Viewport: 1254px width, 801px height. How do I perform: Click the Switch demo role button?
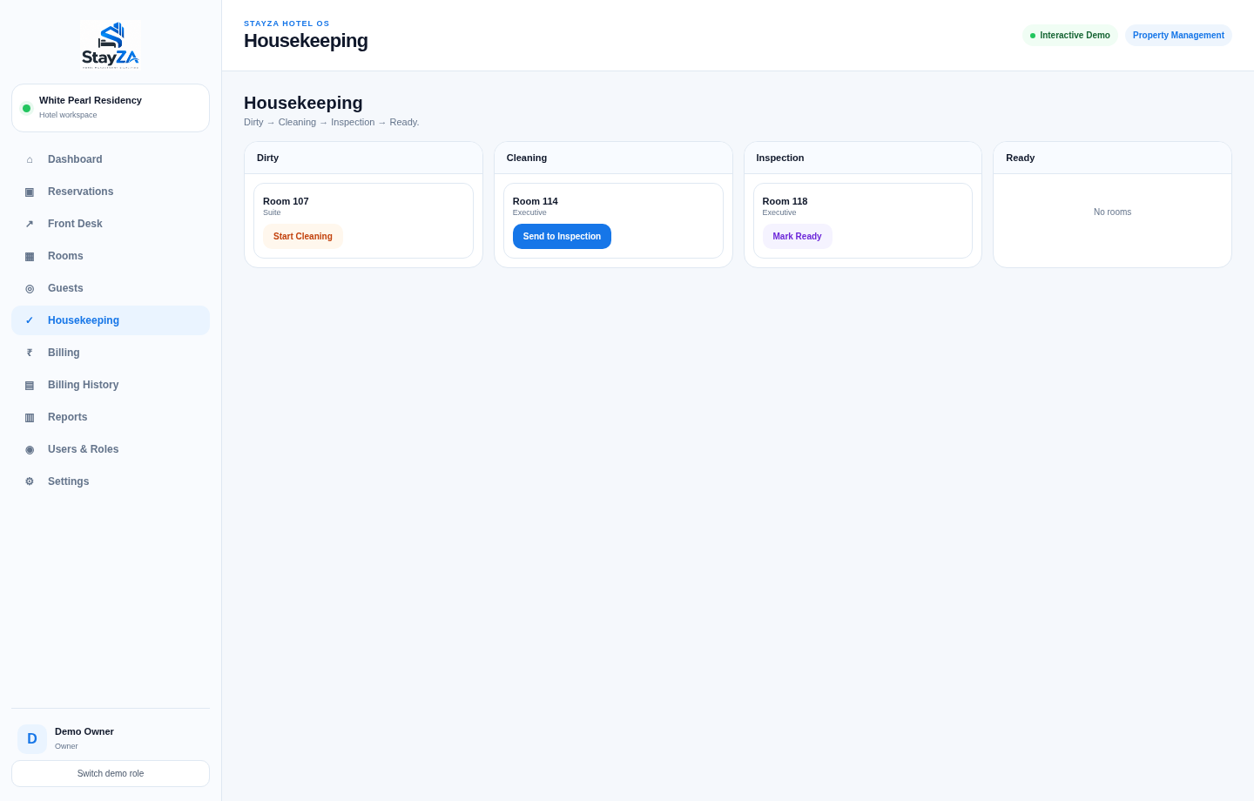[111, 774]
